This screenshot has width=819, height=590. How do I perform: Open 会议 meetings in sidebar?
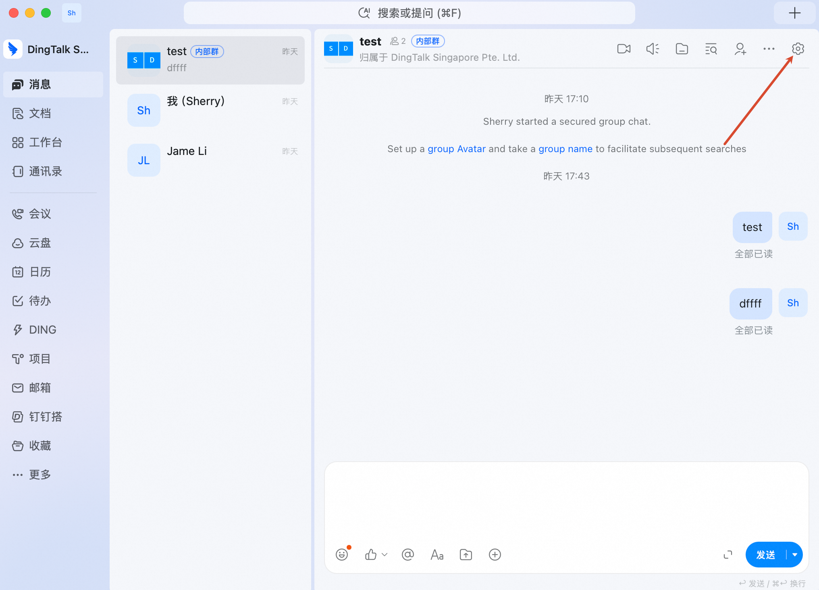pos(53,214)
